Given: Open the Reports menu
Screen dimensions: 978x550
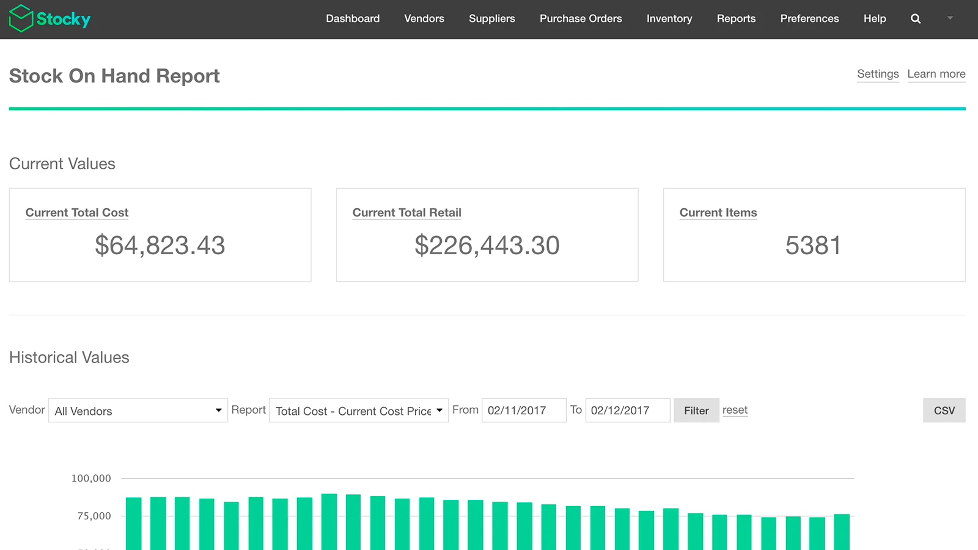Looking at the screenshot, I should click(x=736, y=19).
